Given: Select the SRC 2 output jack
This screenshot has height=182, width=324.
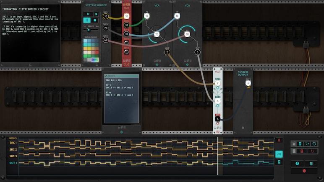Looking at the screenshot, I should point(106,28).
